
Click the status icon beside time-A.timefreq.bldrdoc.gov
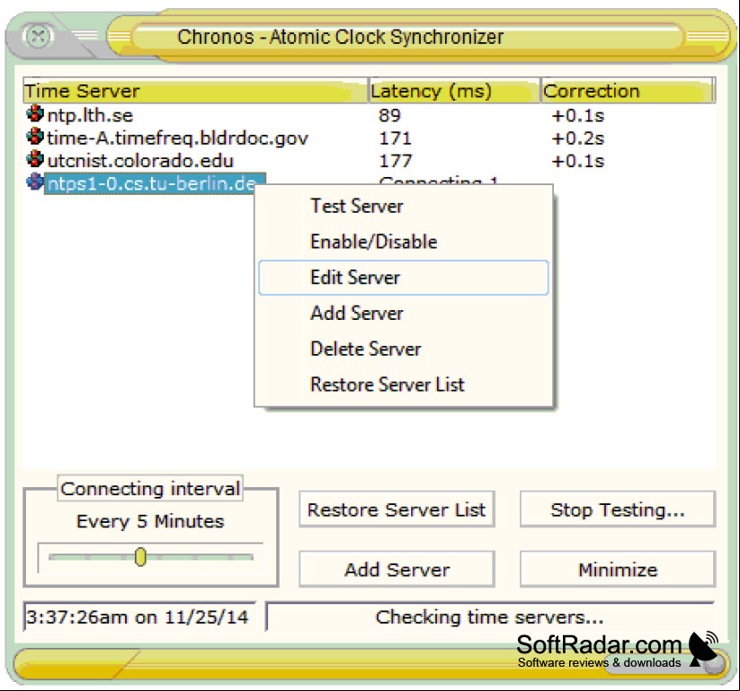[x=35, y=137]
